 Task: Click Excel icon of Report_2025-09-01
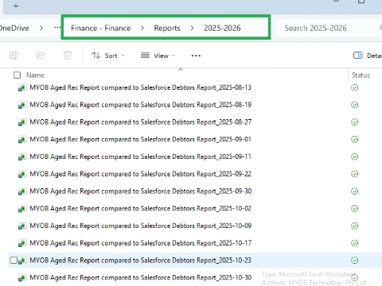(22, 140)
